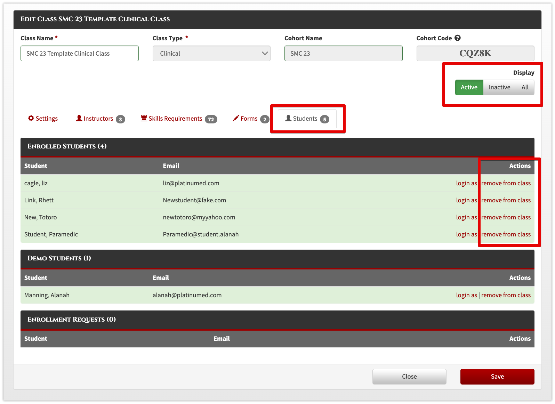Click the email Paramedic@student.alanah

(201, 234)
